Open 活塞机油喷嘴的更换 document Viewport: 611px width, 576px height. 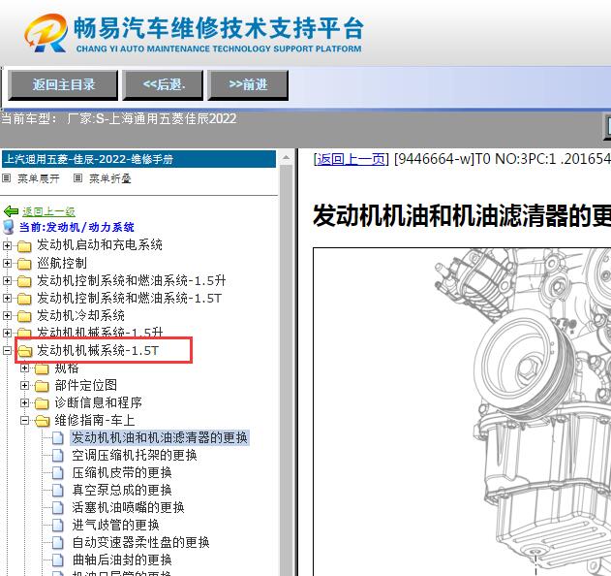click(128, 508)
